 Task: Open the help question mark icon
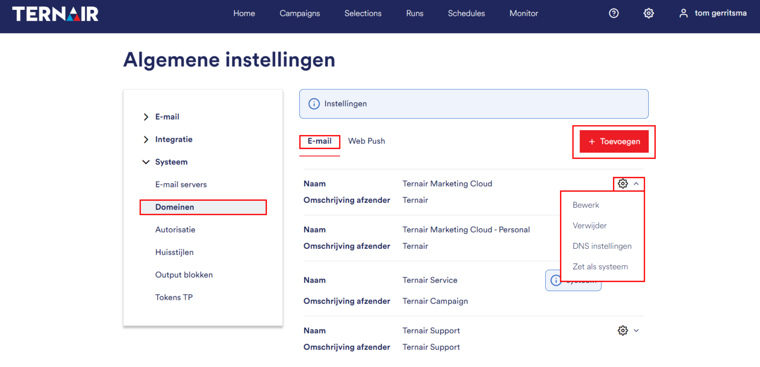coord(614,13)
